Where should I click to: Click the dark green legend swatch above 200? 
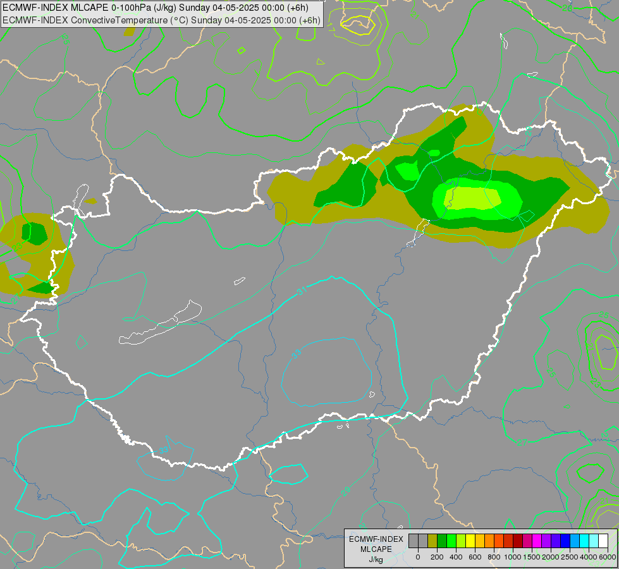[x=442, y=541]
